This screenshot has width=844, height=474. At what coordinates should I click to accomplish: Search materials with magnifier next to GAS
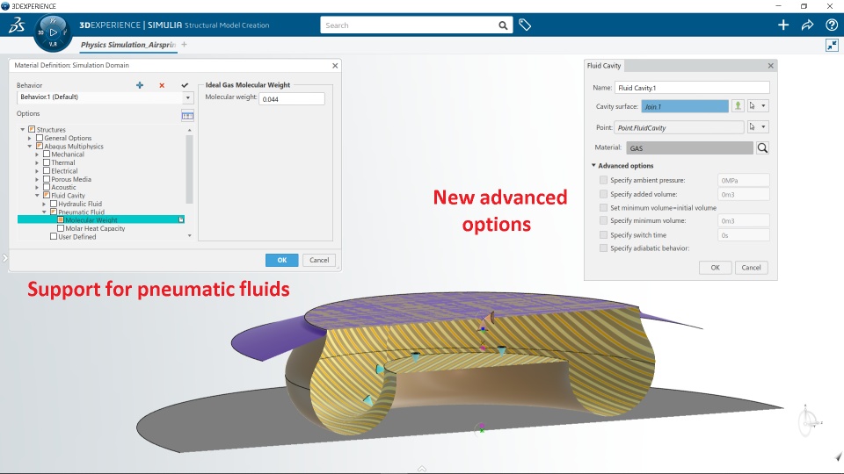point(762,147)
